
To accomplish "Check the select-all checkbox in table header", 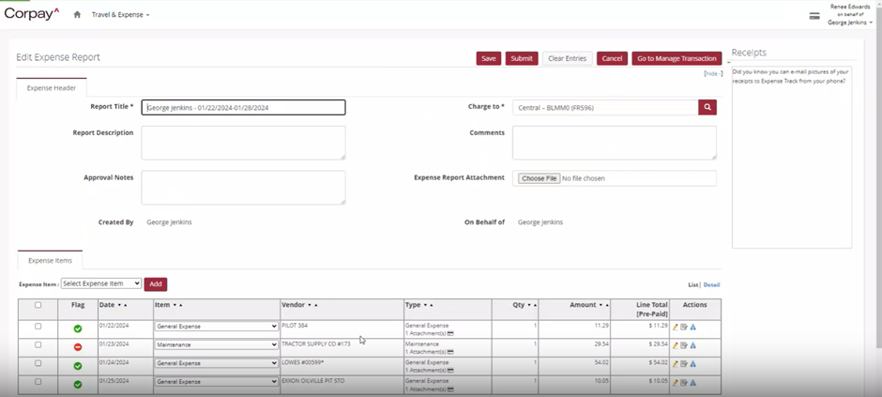I will [38, 305].
